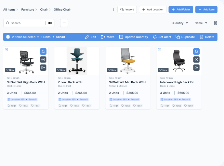Click the barcode scanner icon in search
The height and width of the screenshot is (166, 224).
pos(50,23)
